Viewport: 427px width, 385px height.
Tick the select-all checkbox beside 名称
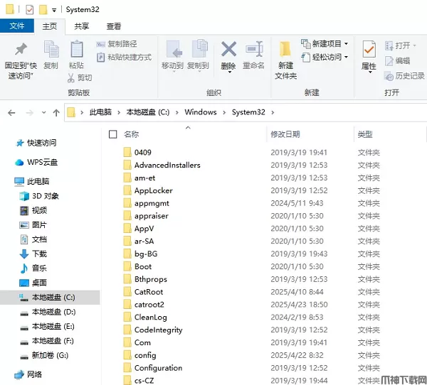click(112, 134)
